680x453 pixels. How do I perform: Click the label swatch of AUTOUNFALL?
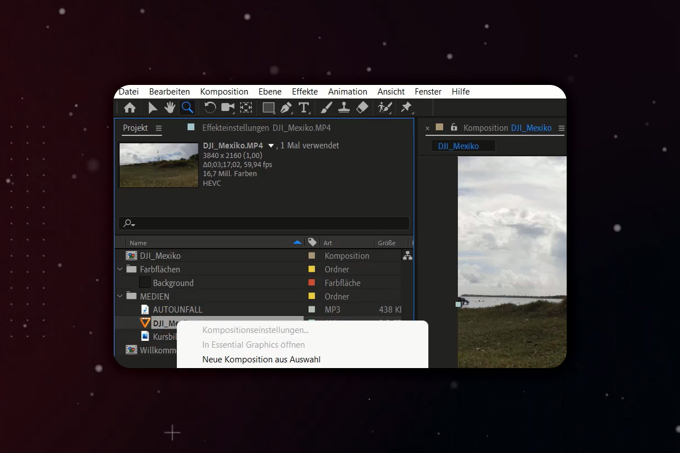[x=312, y=310]
